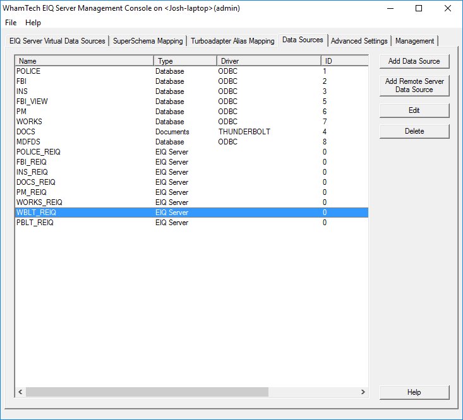Select the INS data source row
Screen dimensions: 463x420
pos(191,91)
